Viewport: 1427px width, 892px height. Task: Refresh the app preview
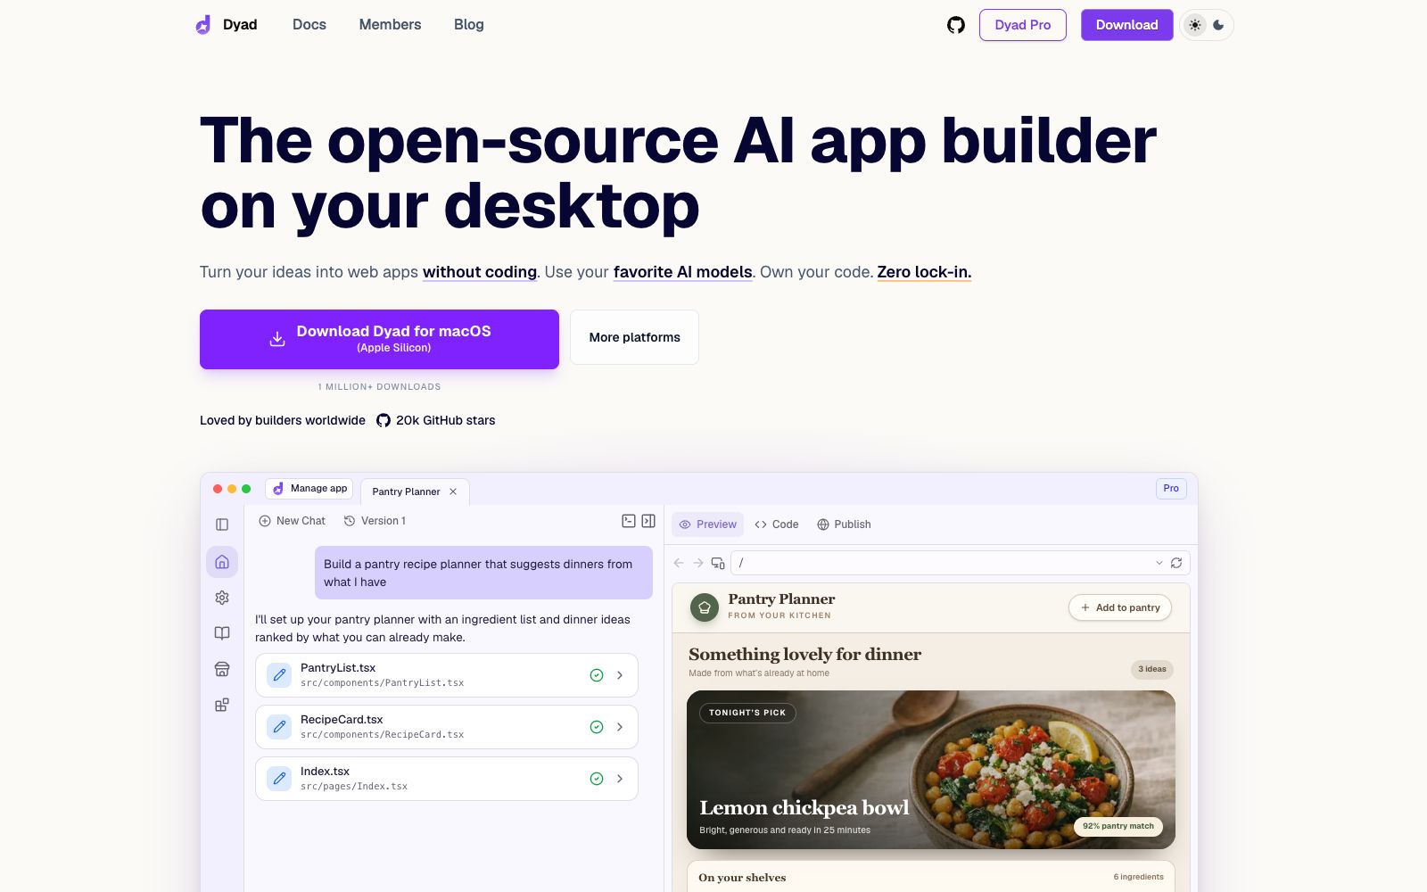[1176, 563]
